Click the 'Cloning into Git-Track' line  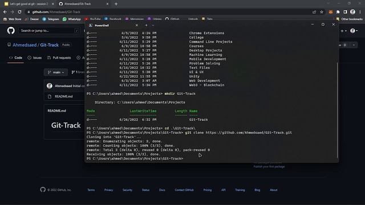coord(114,137)
